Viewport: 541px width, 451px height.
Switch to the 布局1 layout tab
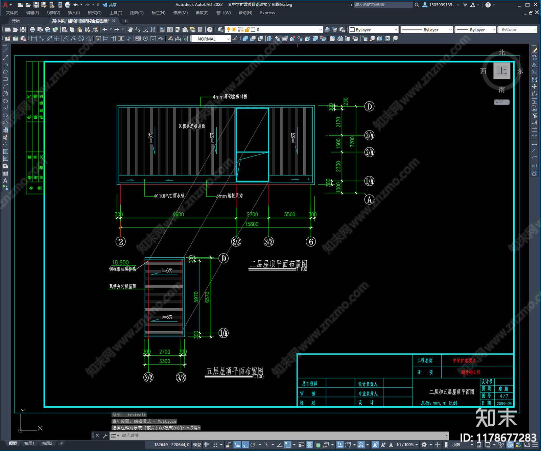click(x=29, y=443)
